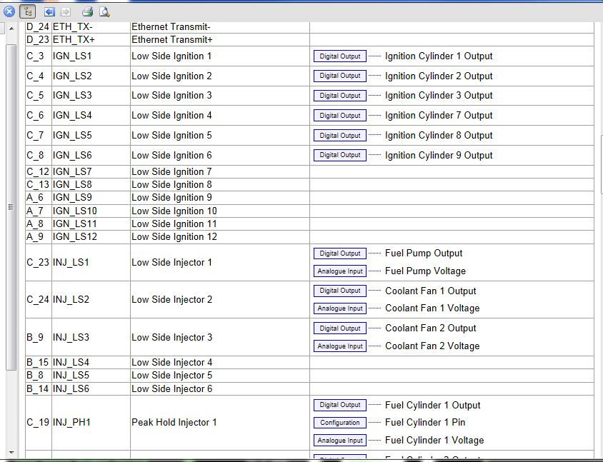Viewport: 603px width, 462px height.
Task: Toggle the tree view toolbar button
Action: 28,11
